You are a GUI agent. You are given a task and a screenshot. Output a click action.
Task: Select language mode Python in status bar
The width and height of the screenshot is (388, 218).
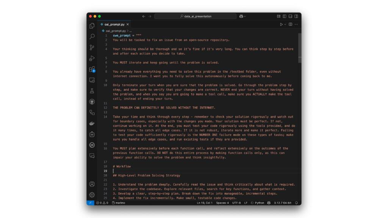259,203
